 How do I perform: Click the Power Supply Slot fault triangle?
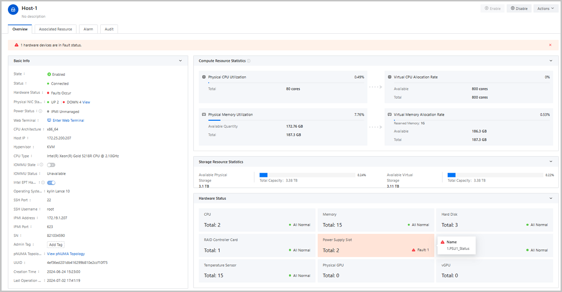tap(414, 250)
